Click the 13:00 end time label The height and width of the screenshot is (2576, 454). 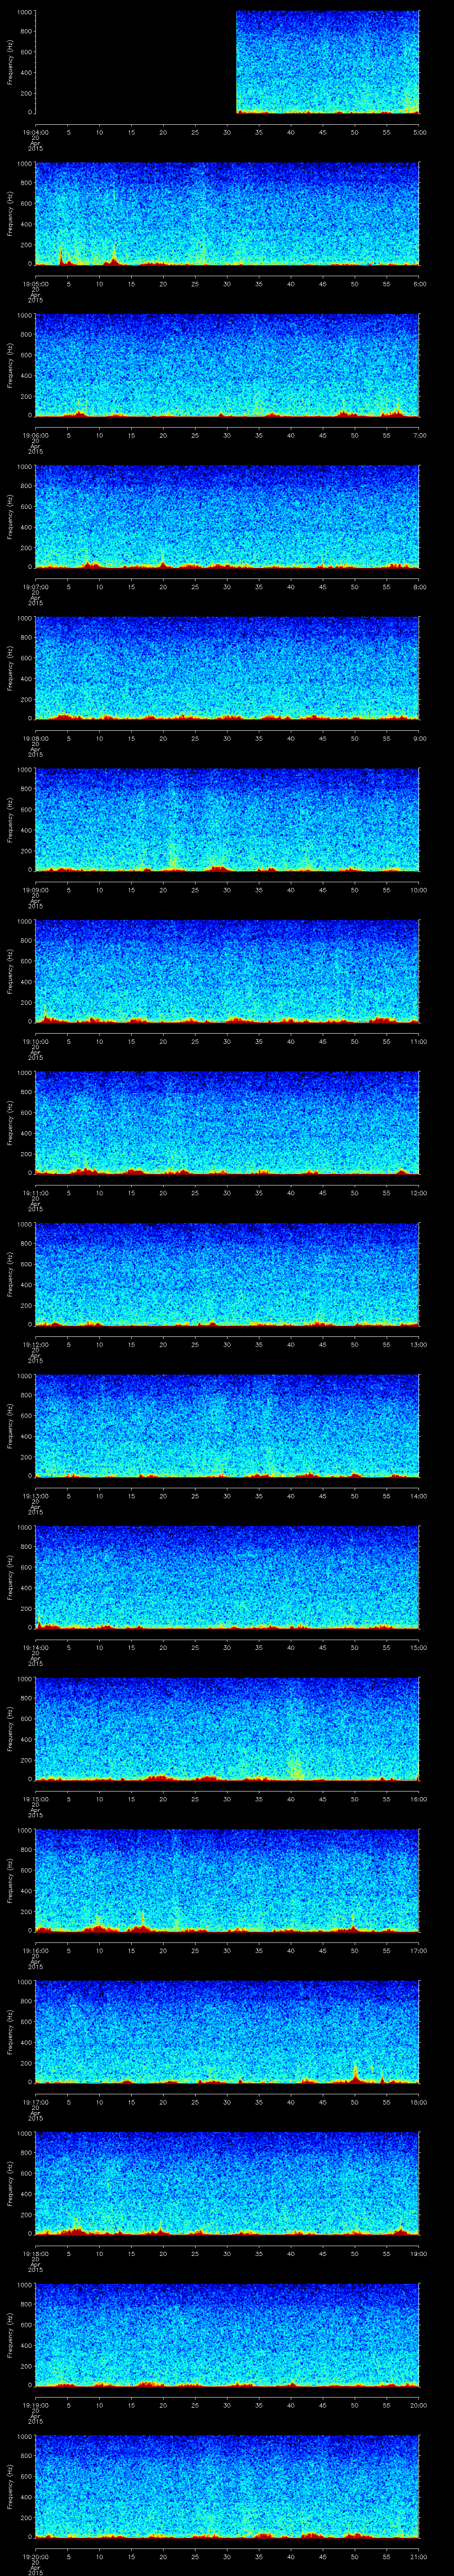418,1344
